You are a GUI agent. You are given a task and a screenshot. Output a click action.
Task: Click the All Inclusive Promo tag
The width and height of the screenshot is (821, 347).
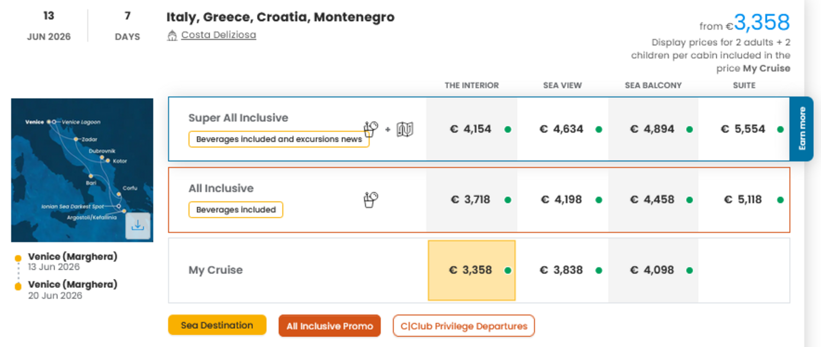tap(330, 326)
